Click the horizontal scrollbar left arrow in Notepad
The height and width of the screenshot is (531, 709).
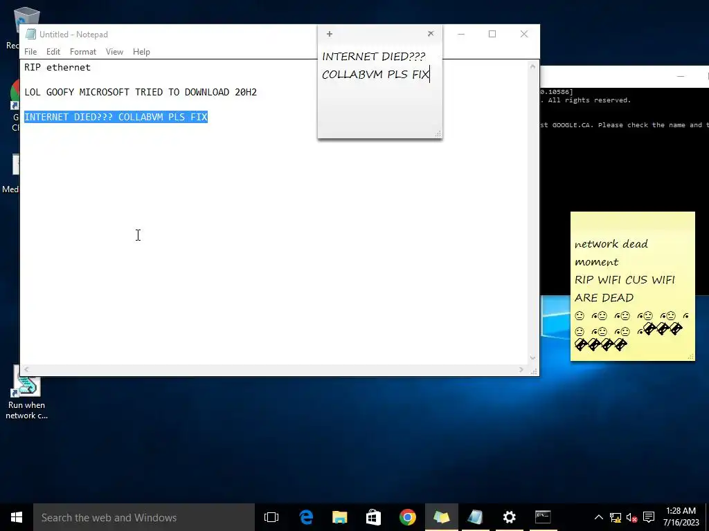27,370
